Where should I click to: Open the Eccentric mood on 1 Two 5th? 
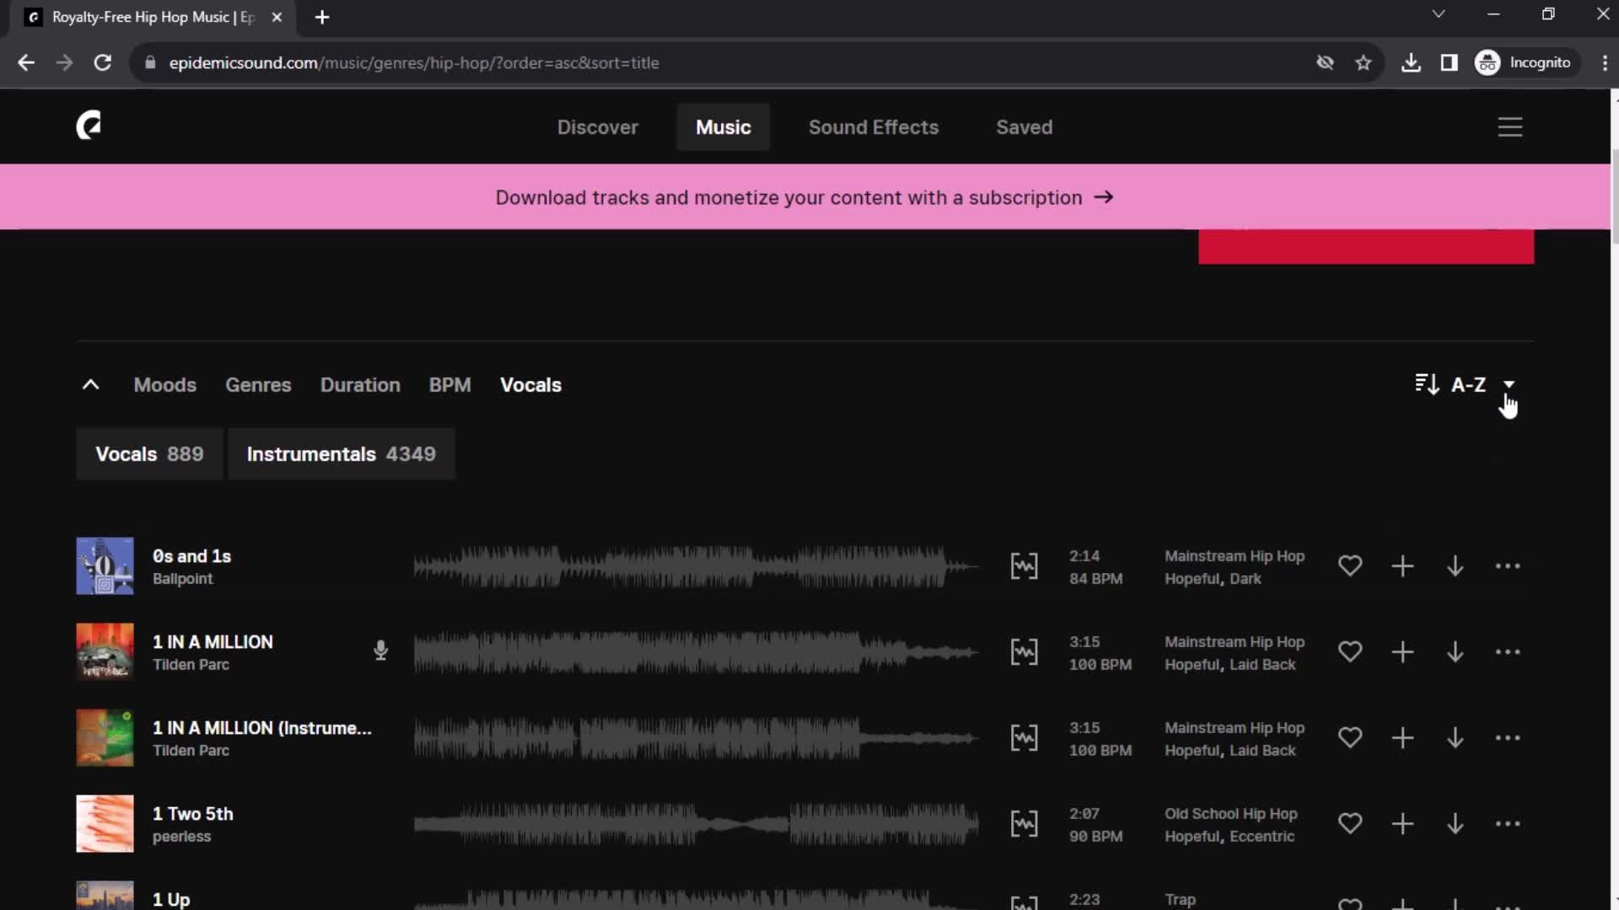coord(1261,837)
